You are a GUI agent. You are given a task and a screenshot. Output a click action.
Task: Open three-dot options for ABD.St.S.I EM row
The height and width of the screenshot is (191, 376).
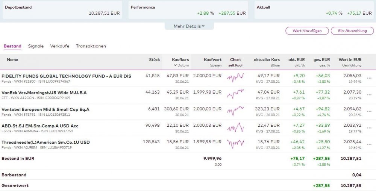369,128
